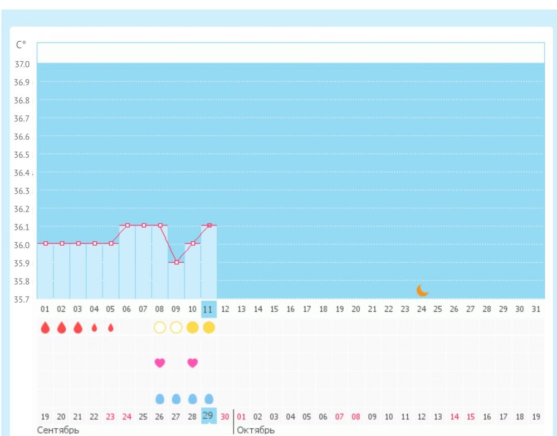
Task: Click the highlighted date 29 in September row
Action: coord(208,415)
